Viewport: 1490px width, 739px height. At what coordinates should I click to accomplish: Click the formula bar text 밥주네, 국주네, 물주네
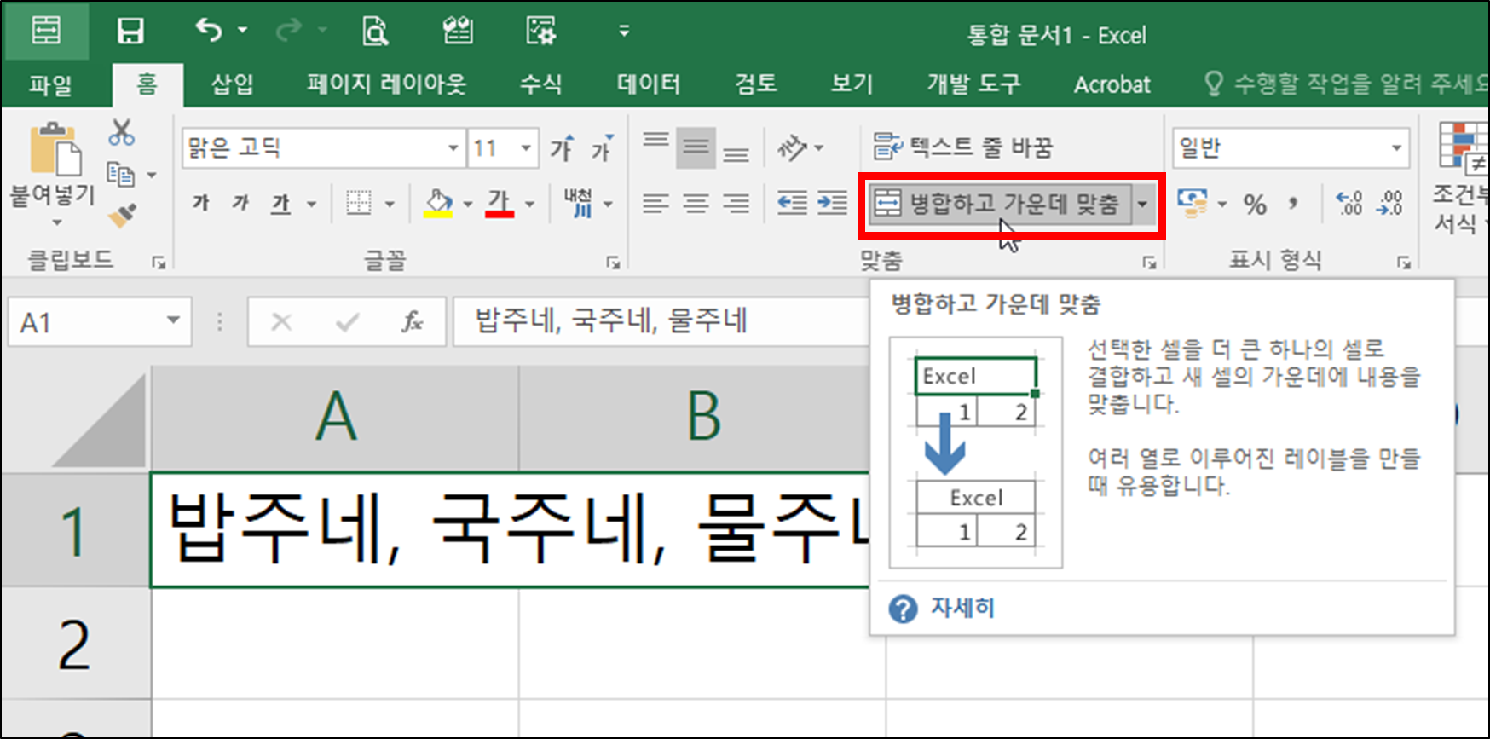point(611,321)
